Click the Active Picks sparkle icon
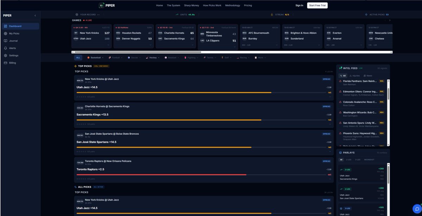 pos(366,15)
